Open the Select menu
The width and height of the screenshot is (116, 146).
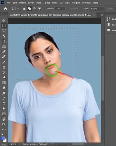point(46,3)
